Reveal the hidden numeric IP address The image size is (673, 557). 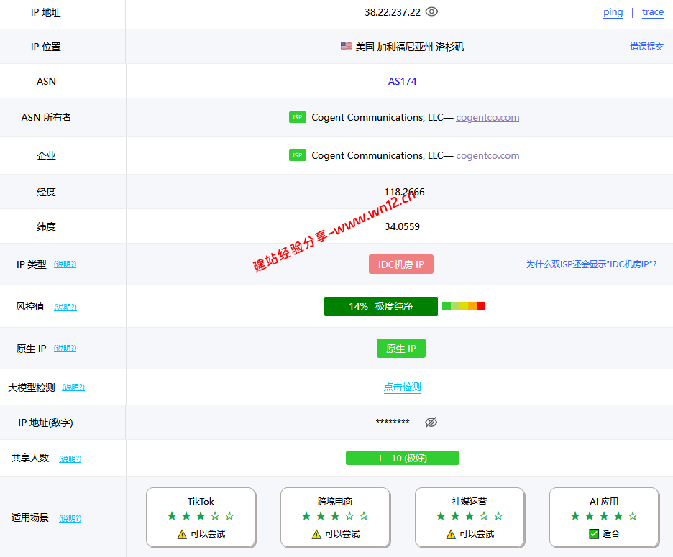[431, 423]
